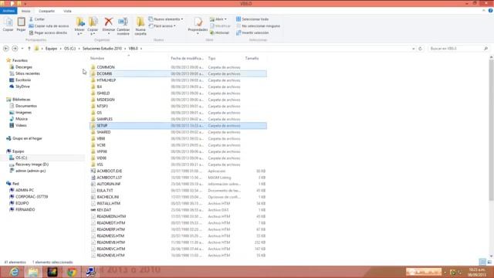Select the READMEVB.HTM file
The image size is (494, 278).
[x=178, y=242]
